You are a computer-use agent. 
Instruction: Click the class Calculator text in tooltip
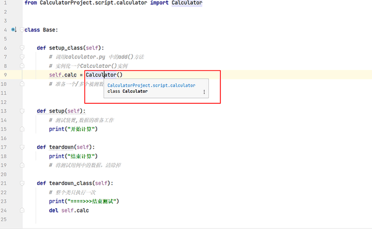point(127,92)
